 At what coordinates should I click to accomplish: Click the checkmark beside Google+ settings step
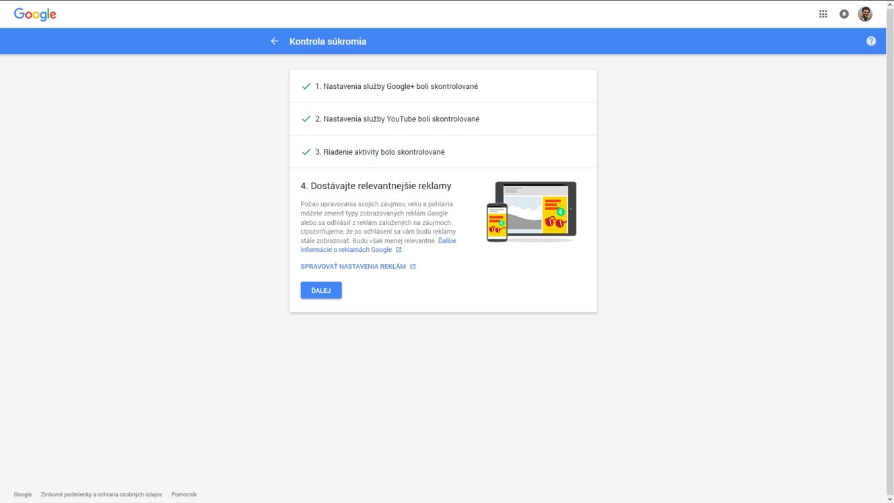pos(306,86)
